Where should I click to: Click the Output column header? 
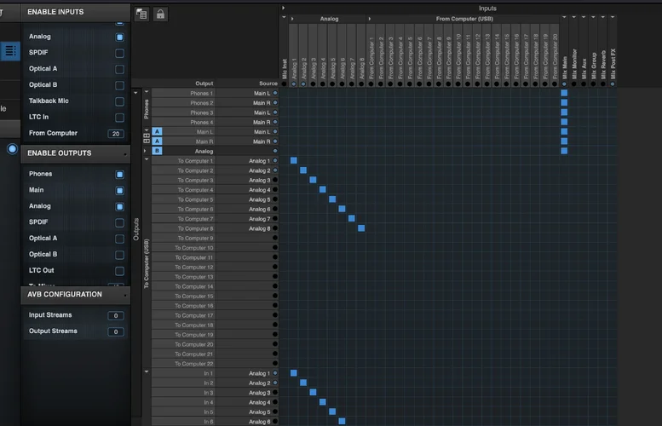tap(204, 83)
